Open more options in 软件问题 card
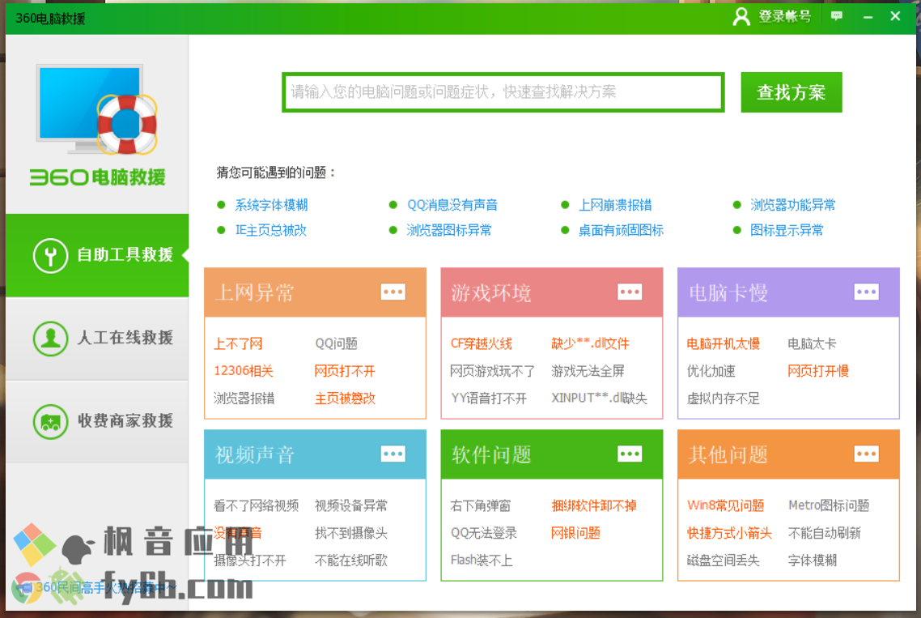Screen dimensions: 921x618 click(630, 454)
